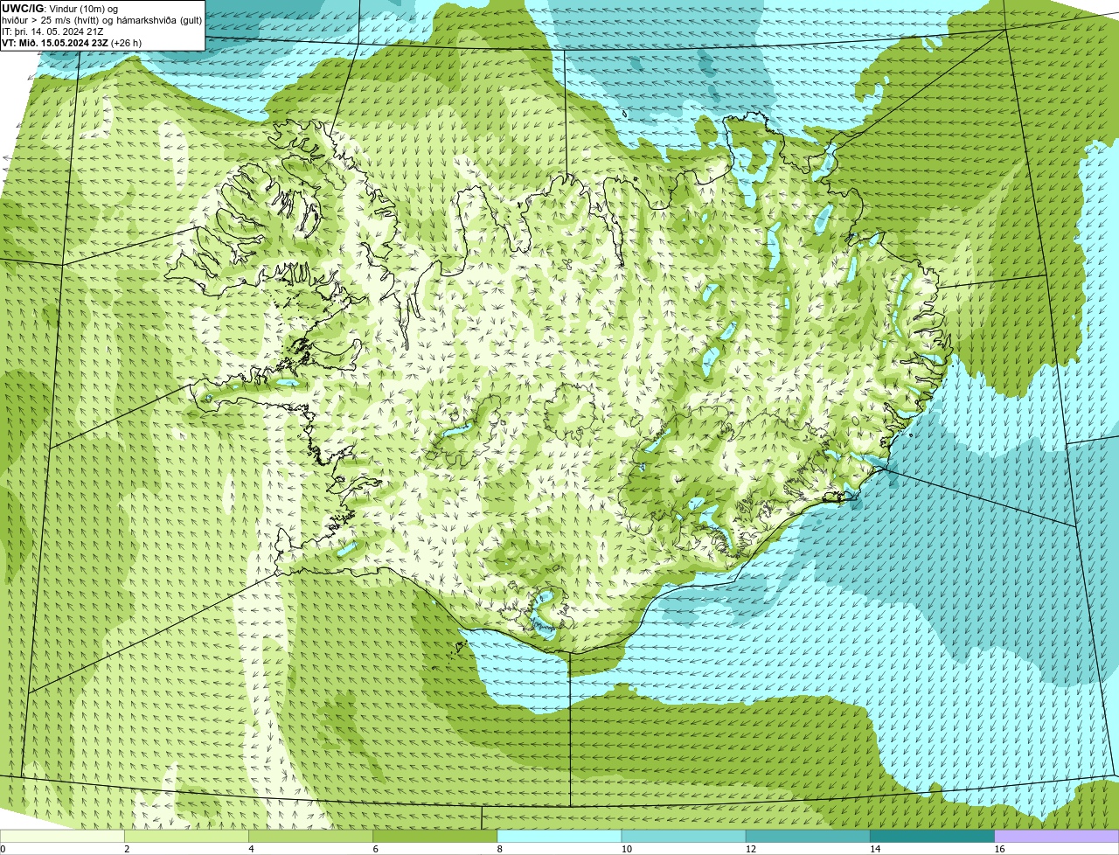The width and height of the screenshot is (1119, 855).
Task: Click the 6–8 m/s olive green legend swatch
Action: click(x=434, y=836)
